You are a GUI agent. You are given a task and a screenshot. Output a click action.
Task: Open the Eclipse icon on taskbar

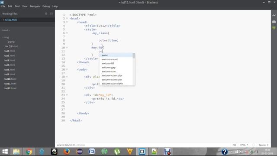pos(79,152)
